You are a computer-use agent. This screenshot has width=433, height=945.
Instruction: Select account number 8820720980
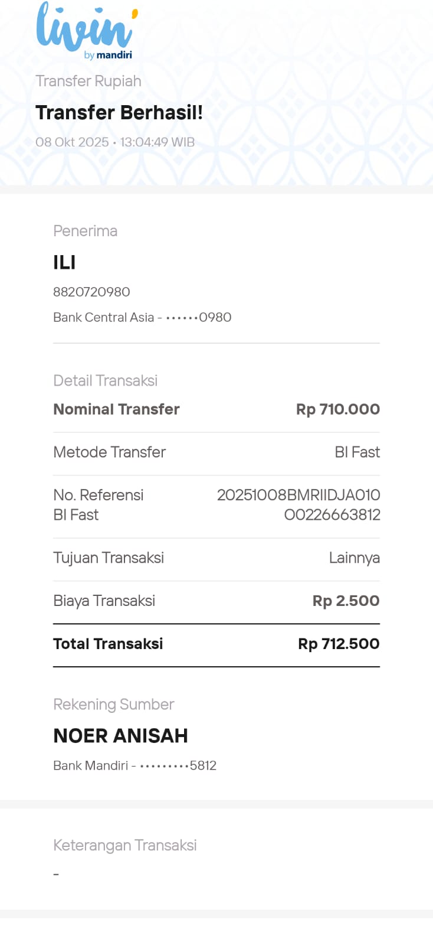click(91, 292)
